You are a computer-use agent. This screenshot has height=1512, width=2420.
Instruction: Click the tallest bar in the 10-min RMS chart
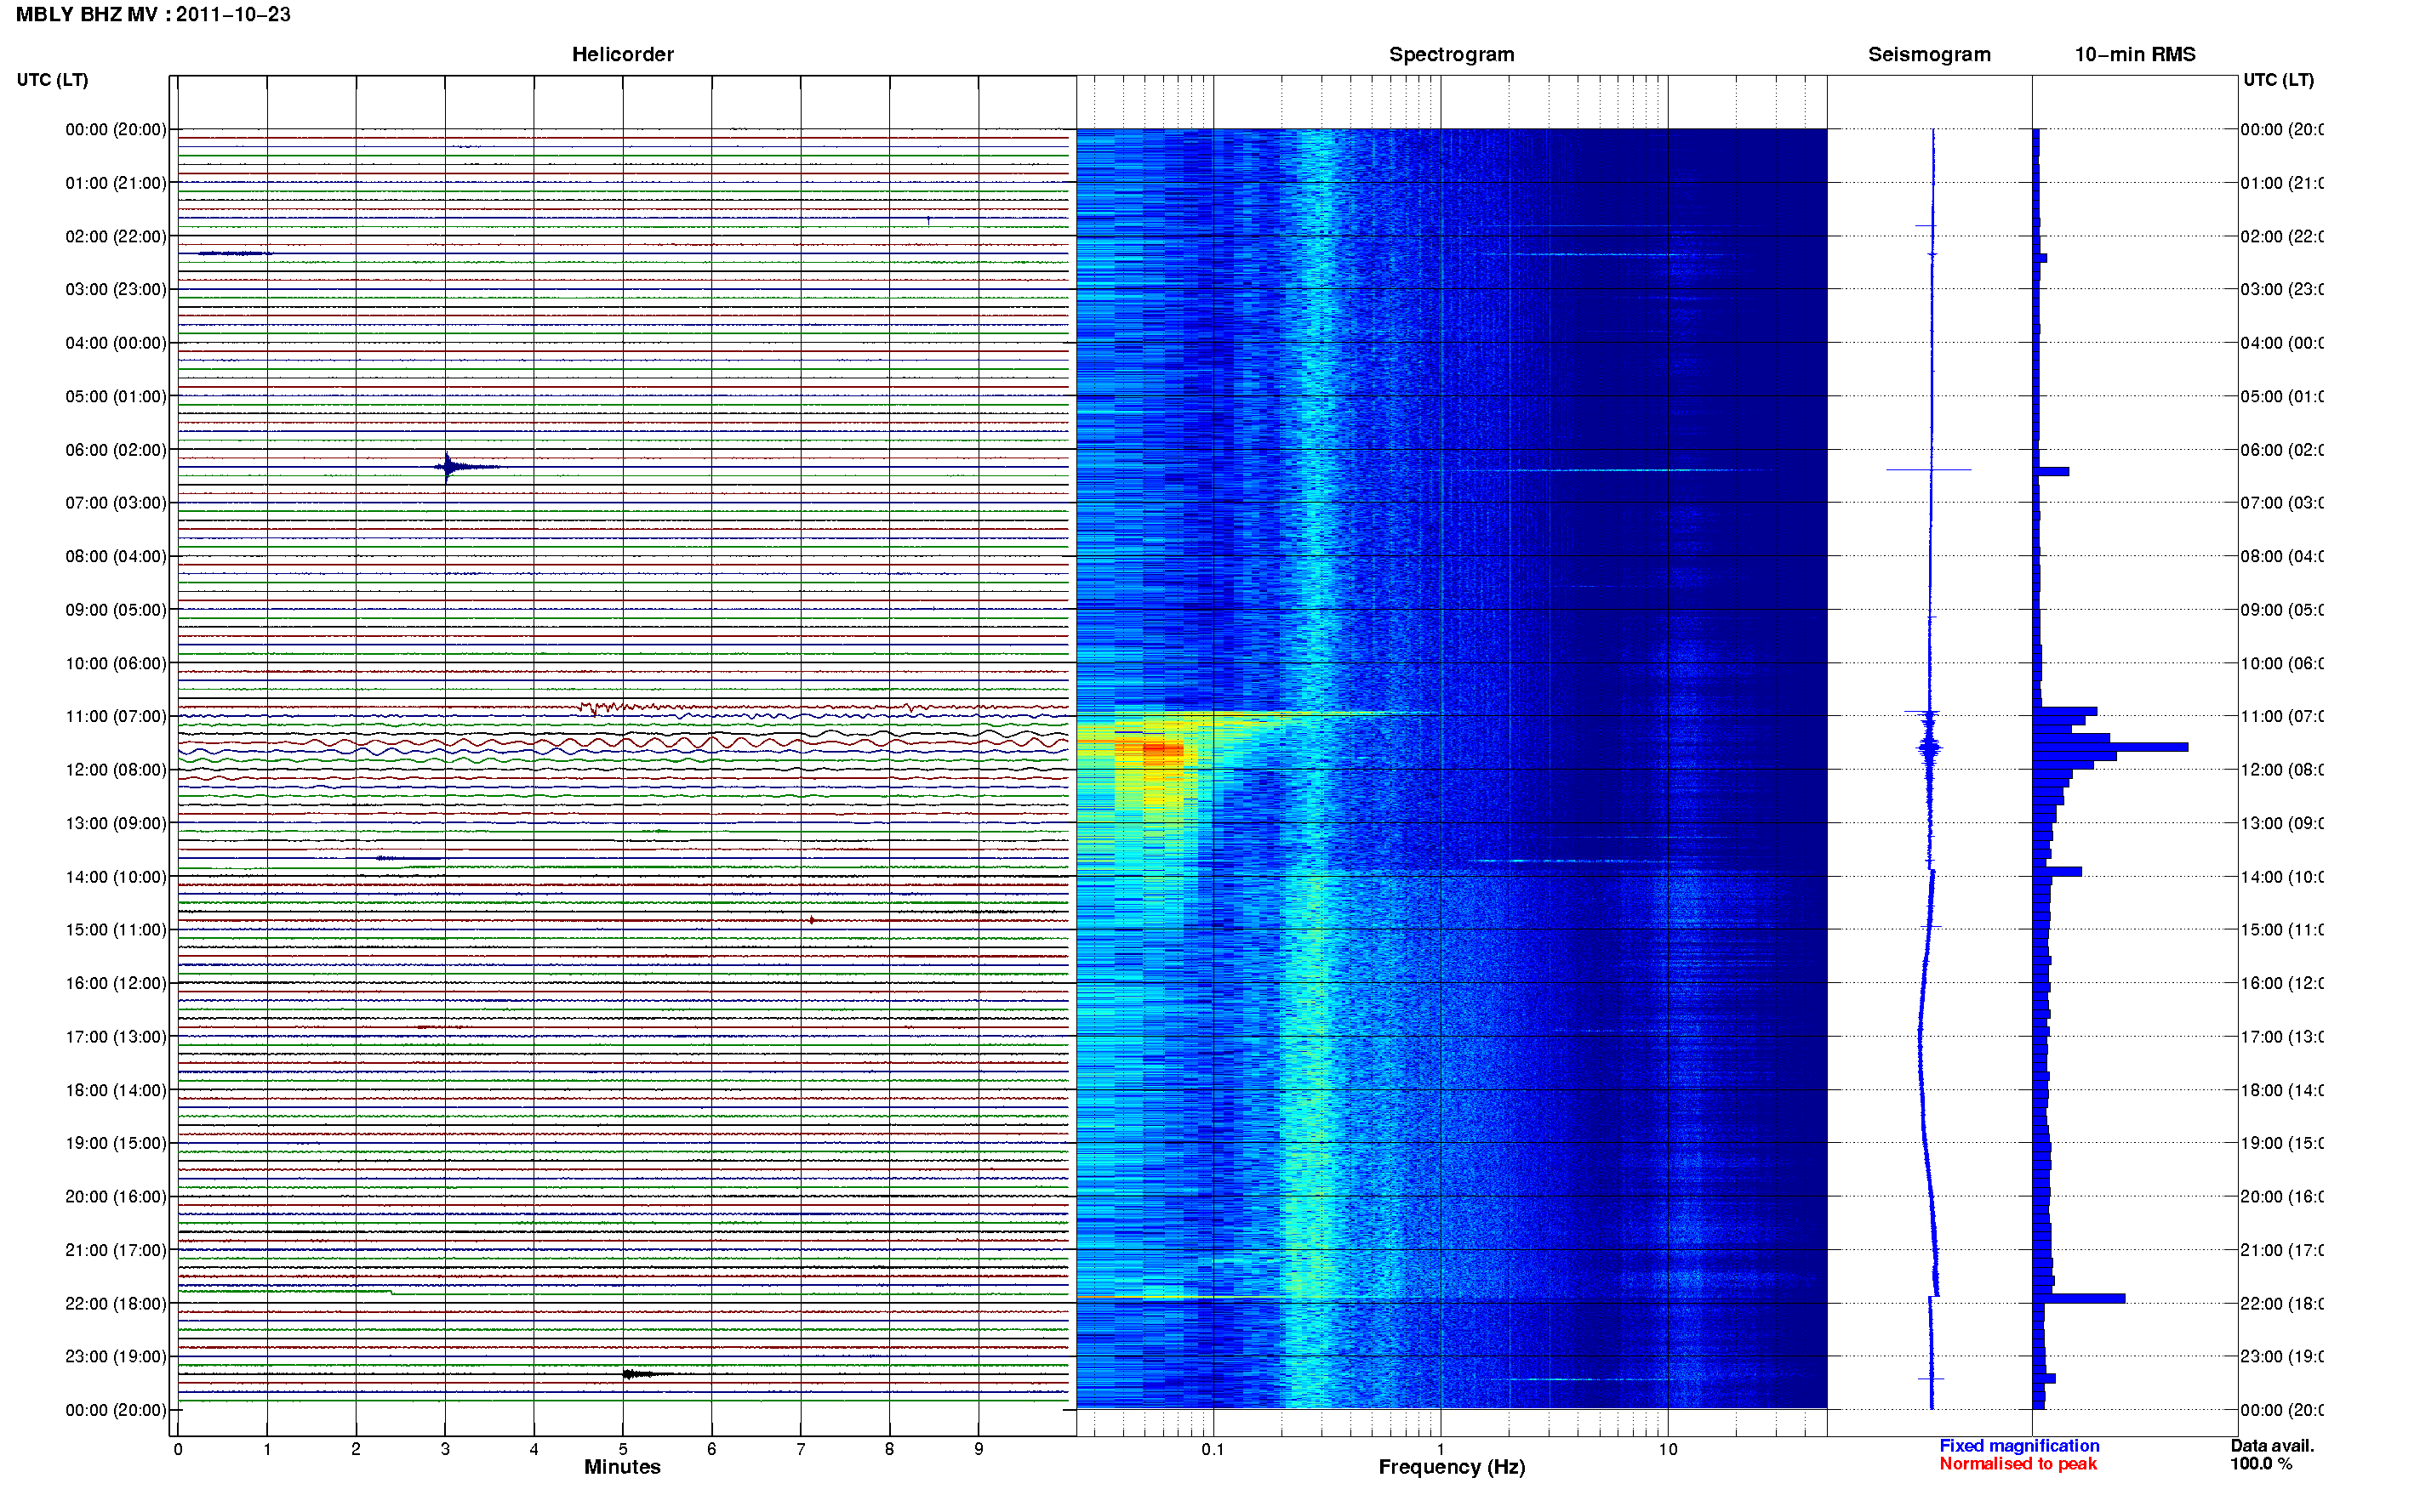tap(2110, 747)
